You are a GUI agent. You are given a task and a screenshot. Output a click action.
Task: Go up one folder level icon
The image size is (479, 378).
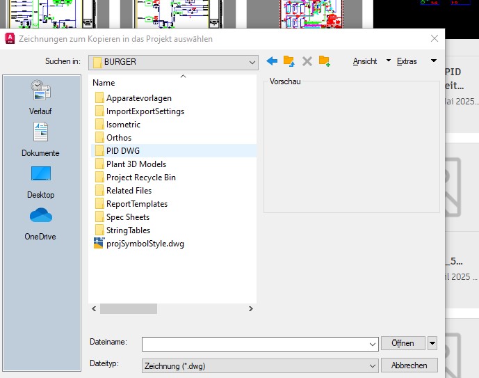(289, 61)
